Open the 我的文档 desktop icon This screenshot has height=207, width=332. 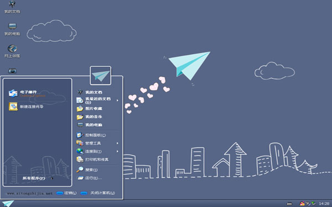tap(12, 7)
